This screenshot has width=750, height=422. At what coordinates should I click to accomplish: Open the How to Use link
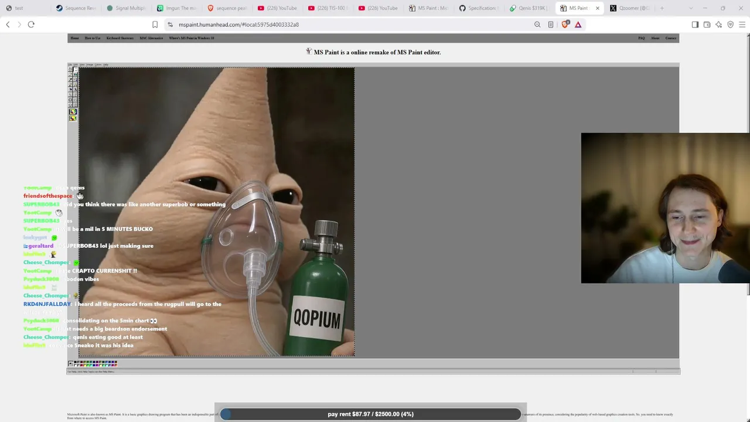tap(93, 38)
